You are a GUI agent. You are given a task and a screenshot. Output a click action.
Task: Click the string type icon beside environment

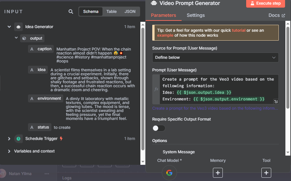point(32,98)
